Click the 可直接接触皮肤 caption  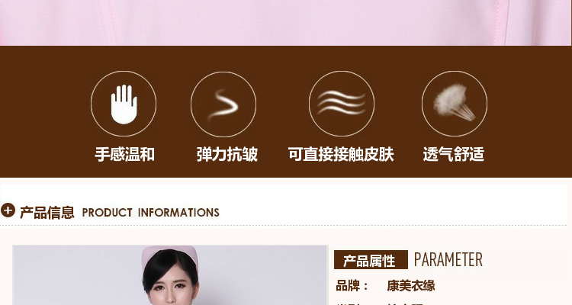(341, 154)
